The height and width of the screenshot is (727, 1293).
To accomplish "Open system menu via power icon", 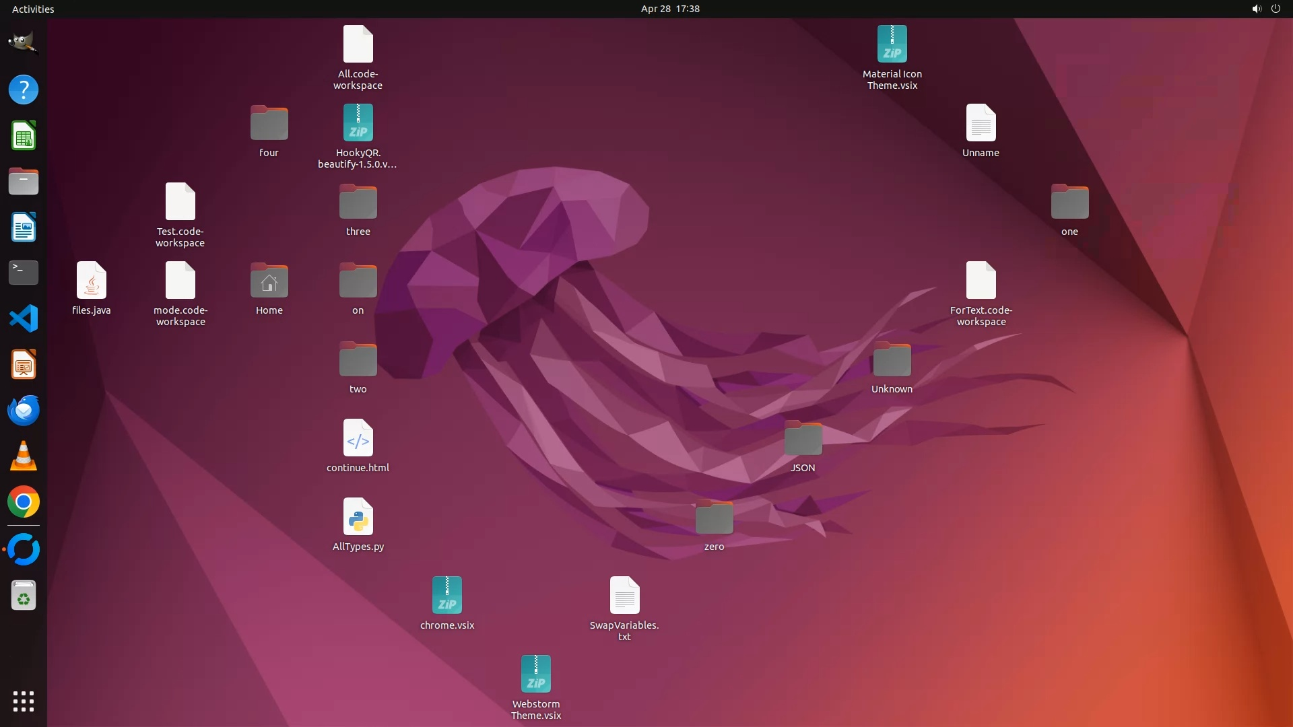I will pos(1275,9).
